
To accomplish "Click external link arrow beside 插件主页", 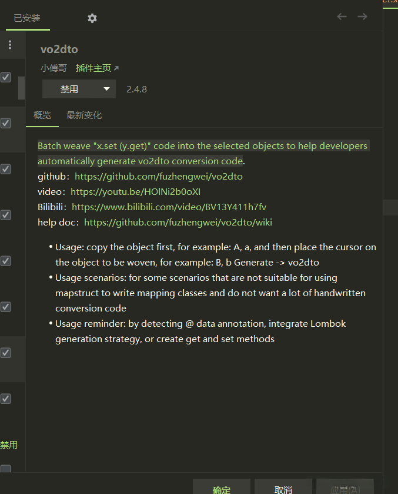I will coord(116,69).
